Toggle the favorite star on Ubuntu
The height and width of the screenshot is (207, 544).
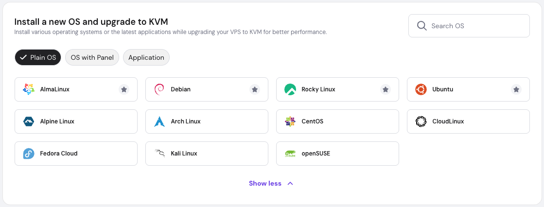516,89
